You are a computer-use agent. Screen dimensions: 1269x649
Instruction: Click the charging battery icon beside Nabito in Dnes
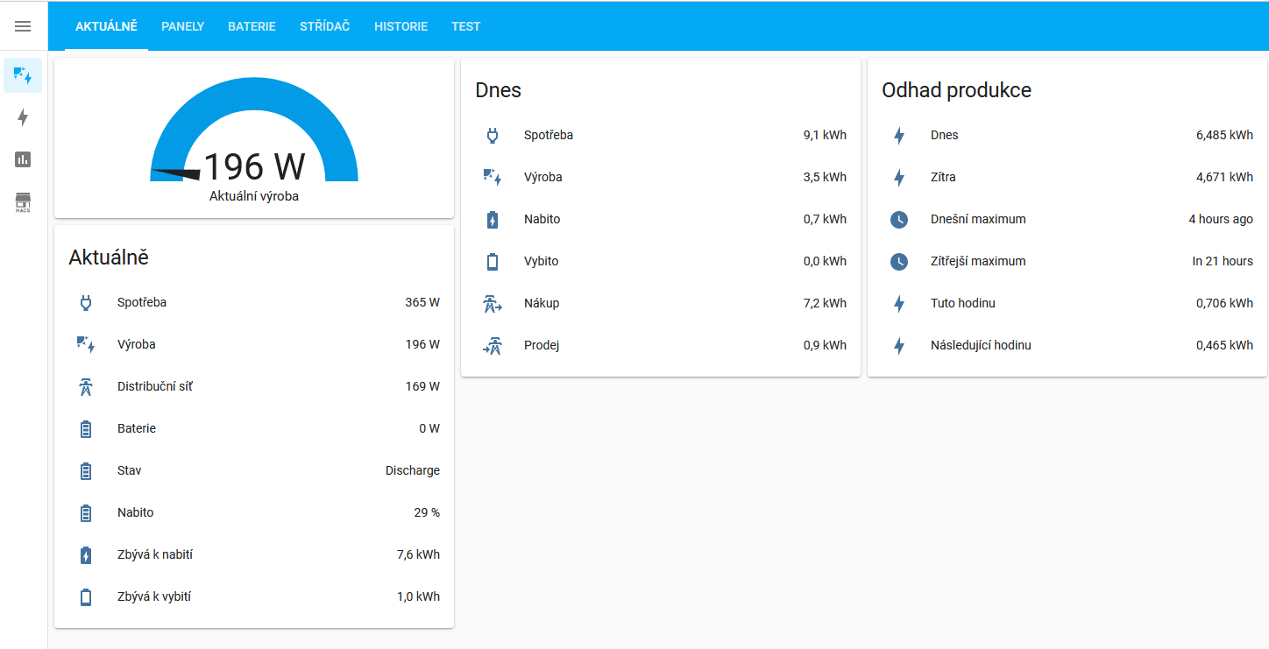[x=493, y=219]
